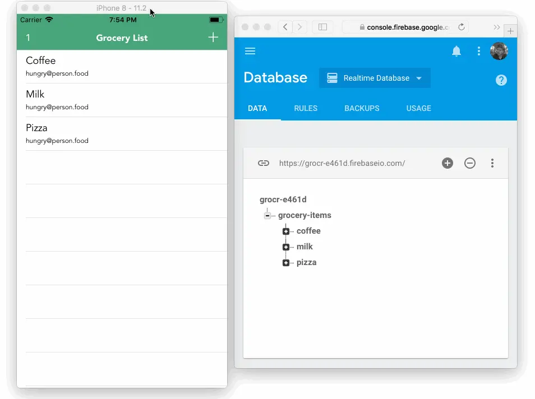Tap the plus icon in Grocery List header
This screenshot has width=535, height=399.
213,37
